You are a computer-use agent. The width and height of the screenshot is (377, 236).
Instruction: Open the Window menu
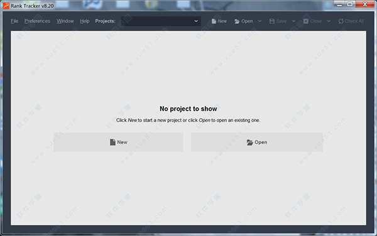pos(65,21)
